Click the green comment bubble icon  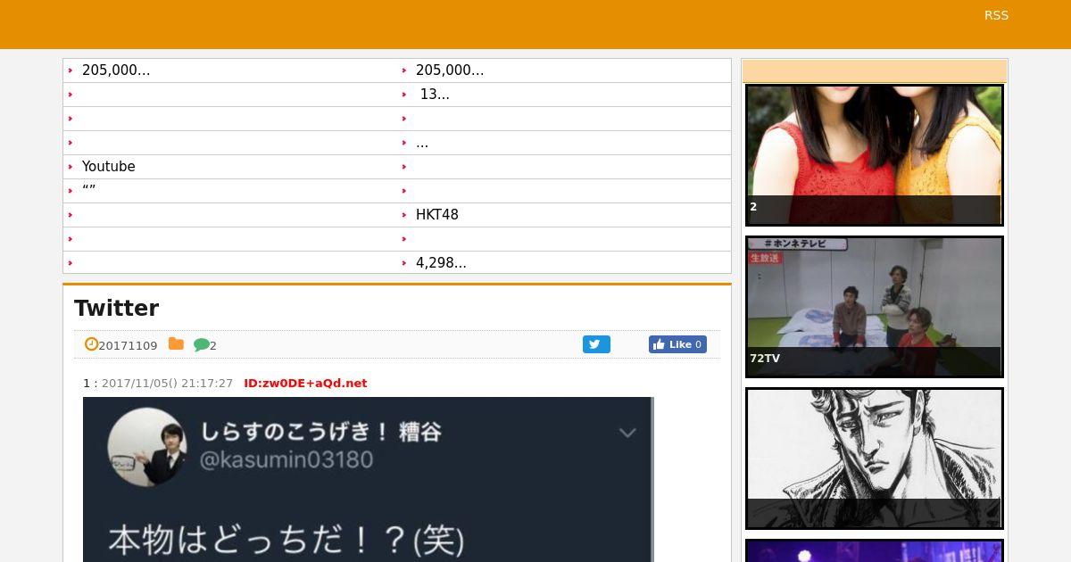click(x=201, y=345)
